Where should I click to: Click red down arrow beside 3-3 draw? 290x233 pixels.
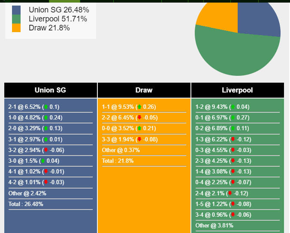139,140
